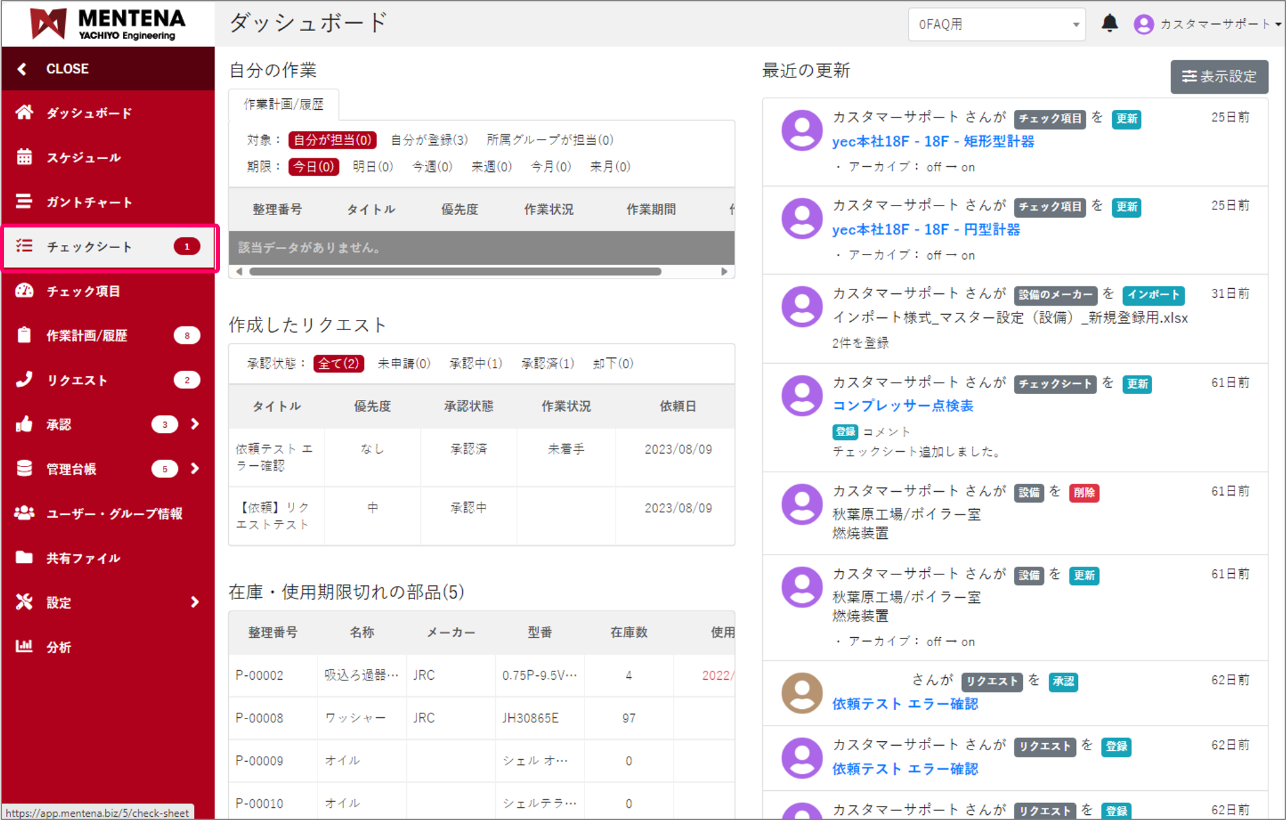This screenshot has width=1286, height=820.
Task: Click the 表示設定 button
Action: 1218,77
